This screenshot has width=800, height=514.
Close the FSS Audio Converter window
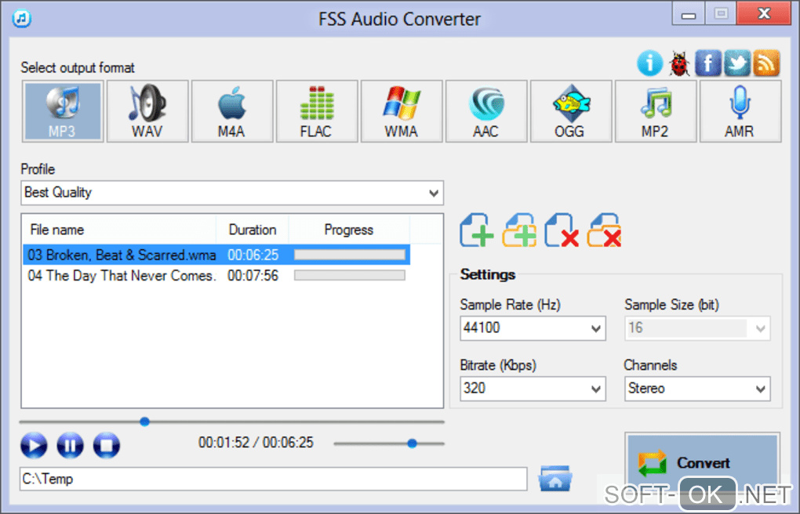point(764,14)
